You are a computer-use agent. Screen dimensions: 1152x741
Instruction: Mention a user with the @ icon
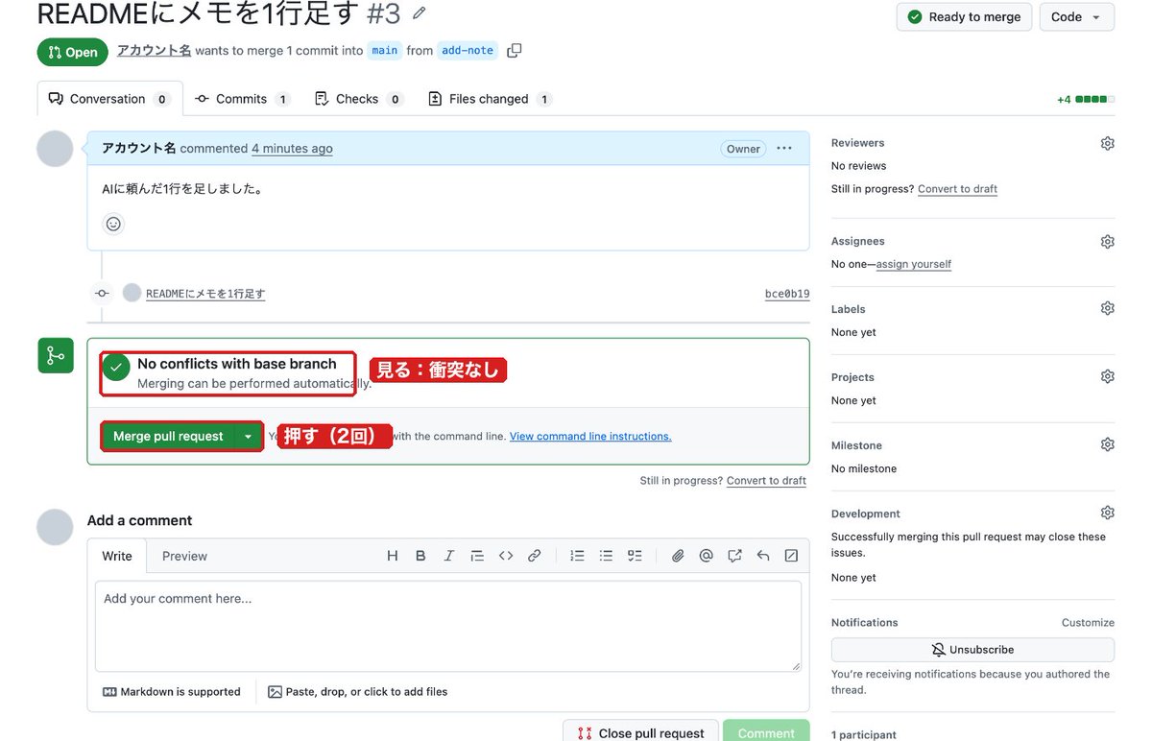[707, 556]
